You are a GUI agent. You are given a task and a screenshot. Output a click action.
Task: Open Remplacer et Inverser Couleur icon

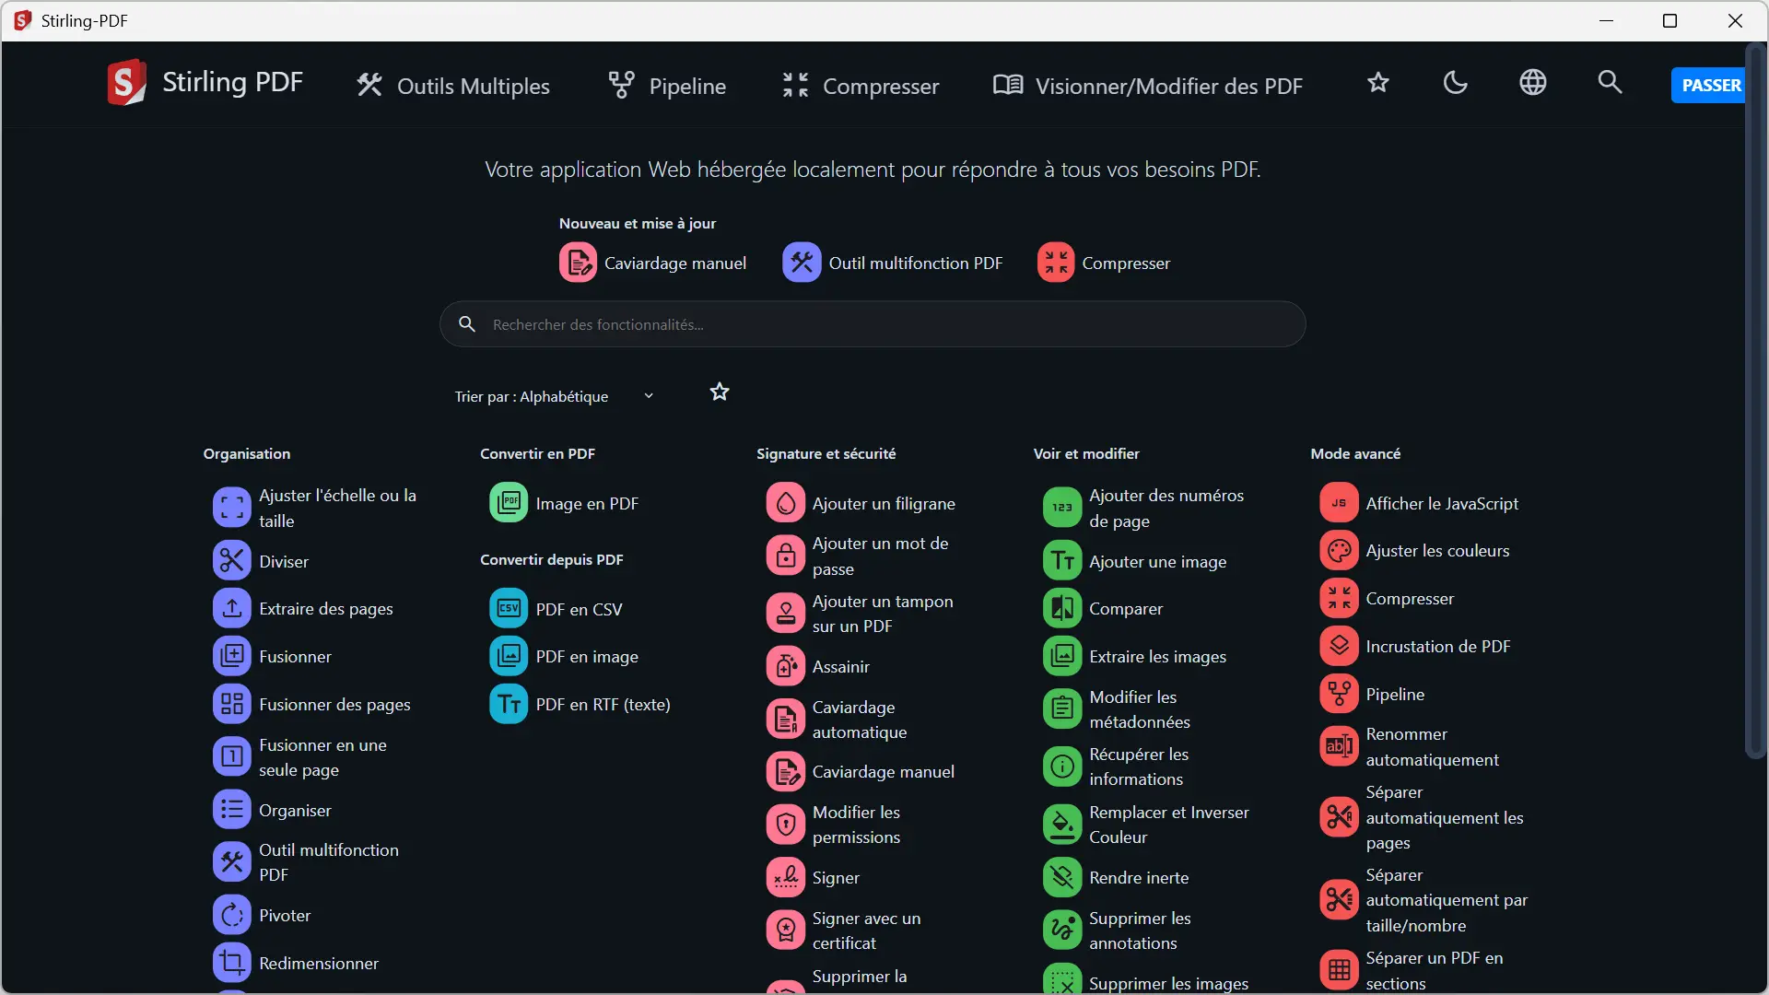pyautogui.click(x=1062, y=825)
